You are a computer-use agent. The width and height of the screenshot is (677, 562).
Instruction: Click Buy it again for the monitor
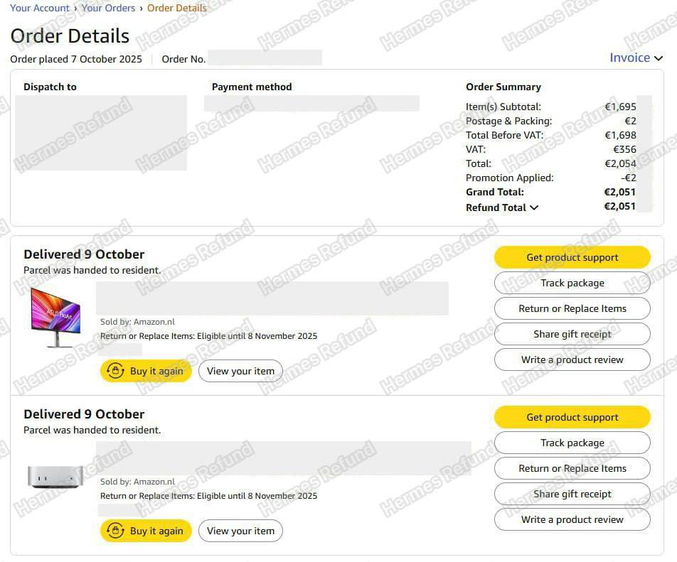pos(146,371)
